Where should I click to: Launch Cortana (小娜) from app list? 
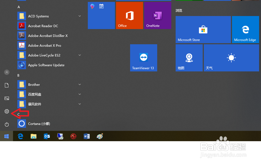click(50, 124)
